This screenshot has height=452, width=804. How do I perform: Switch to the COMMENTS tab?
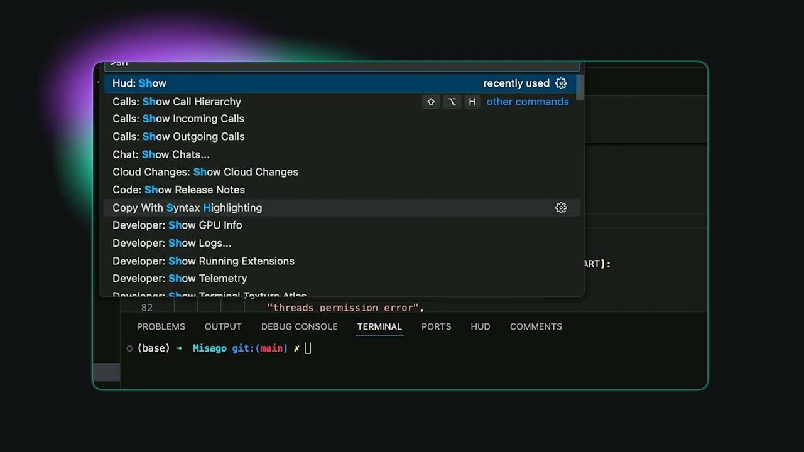(536, 326)
